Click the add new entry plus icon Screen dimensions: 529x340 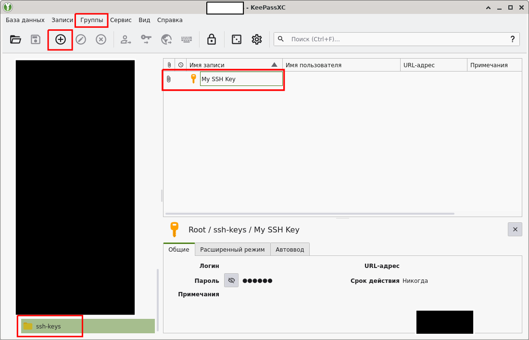(x=61, y=39)
